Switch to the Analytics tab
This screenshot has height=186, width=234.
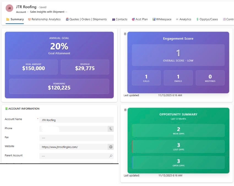tap(184, 19)
